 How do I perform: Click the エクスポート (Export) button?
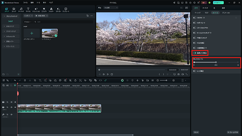(x=218, y=3)
